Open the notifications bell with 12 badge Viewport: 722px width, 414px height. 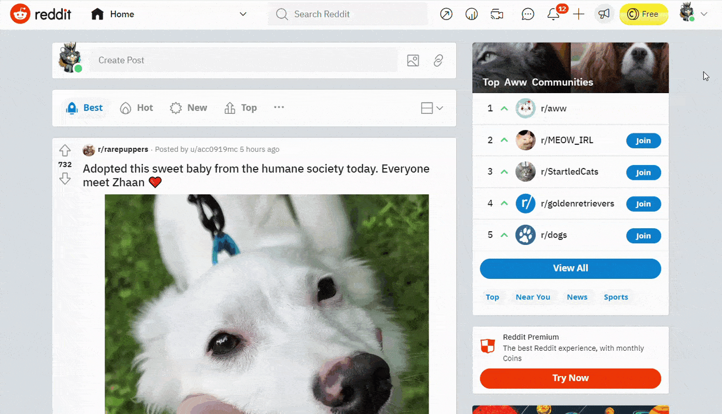click(x=553, y=14)
